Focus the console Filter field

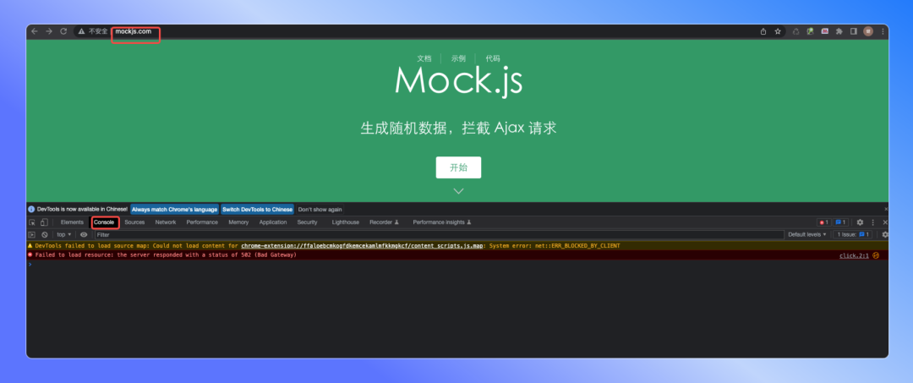439,234
